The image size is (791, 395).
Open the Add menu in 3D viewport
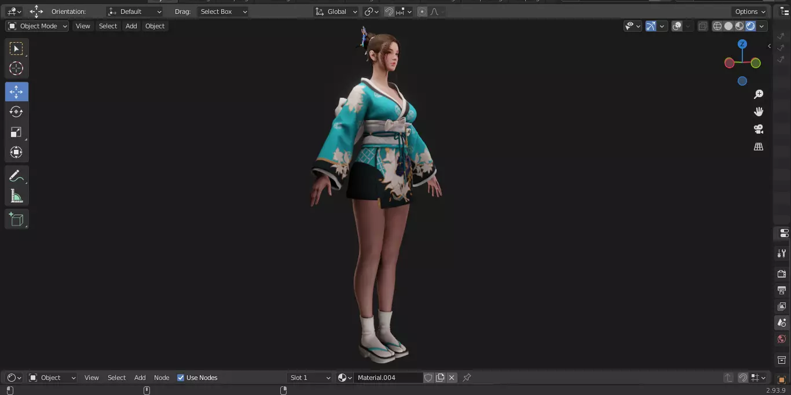point(131,26)
